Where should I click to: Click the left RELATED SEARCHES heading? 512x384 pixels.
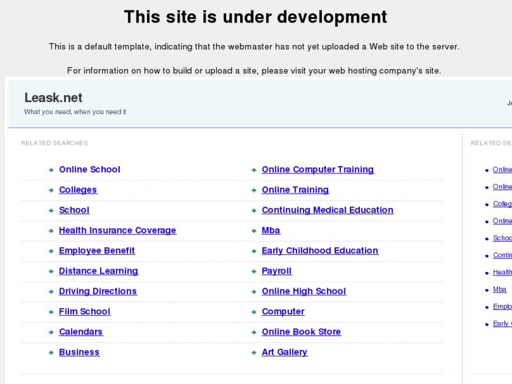click(x=54, y=143)
